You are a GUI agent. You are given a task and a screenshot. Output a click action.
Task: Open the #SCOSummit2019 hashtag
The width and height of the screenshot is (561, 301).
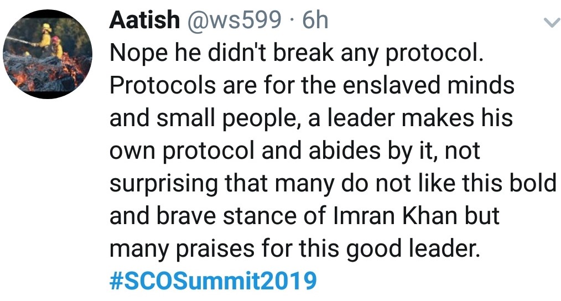pyautogui.click(x=213, y=281)
